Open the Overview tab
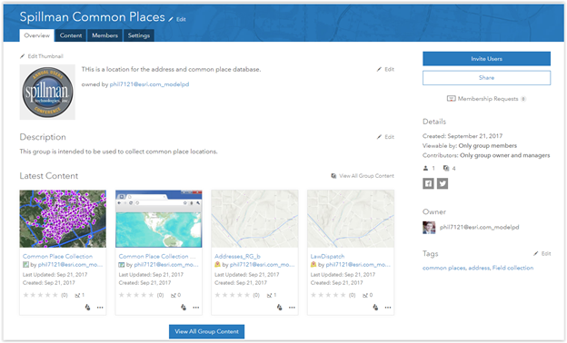Image resolution: width=567 pixels, height=343 pixels. tap(37, 35)
